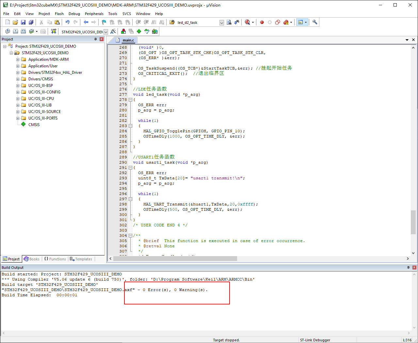The image size is (418, 343).
Task: Open Options for Target magic wand icon
Action: [113, 31]
